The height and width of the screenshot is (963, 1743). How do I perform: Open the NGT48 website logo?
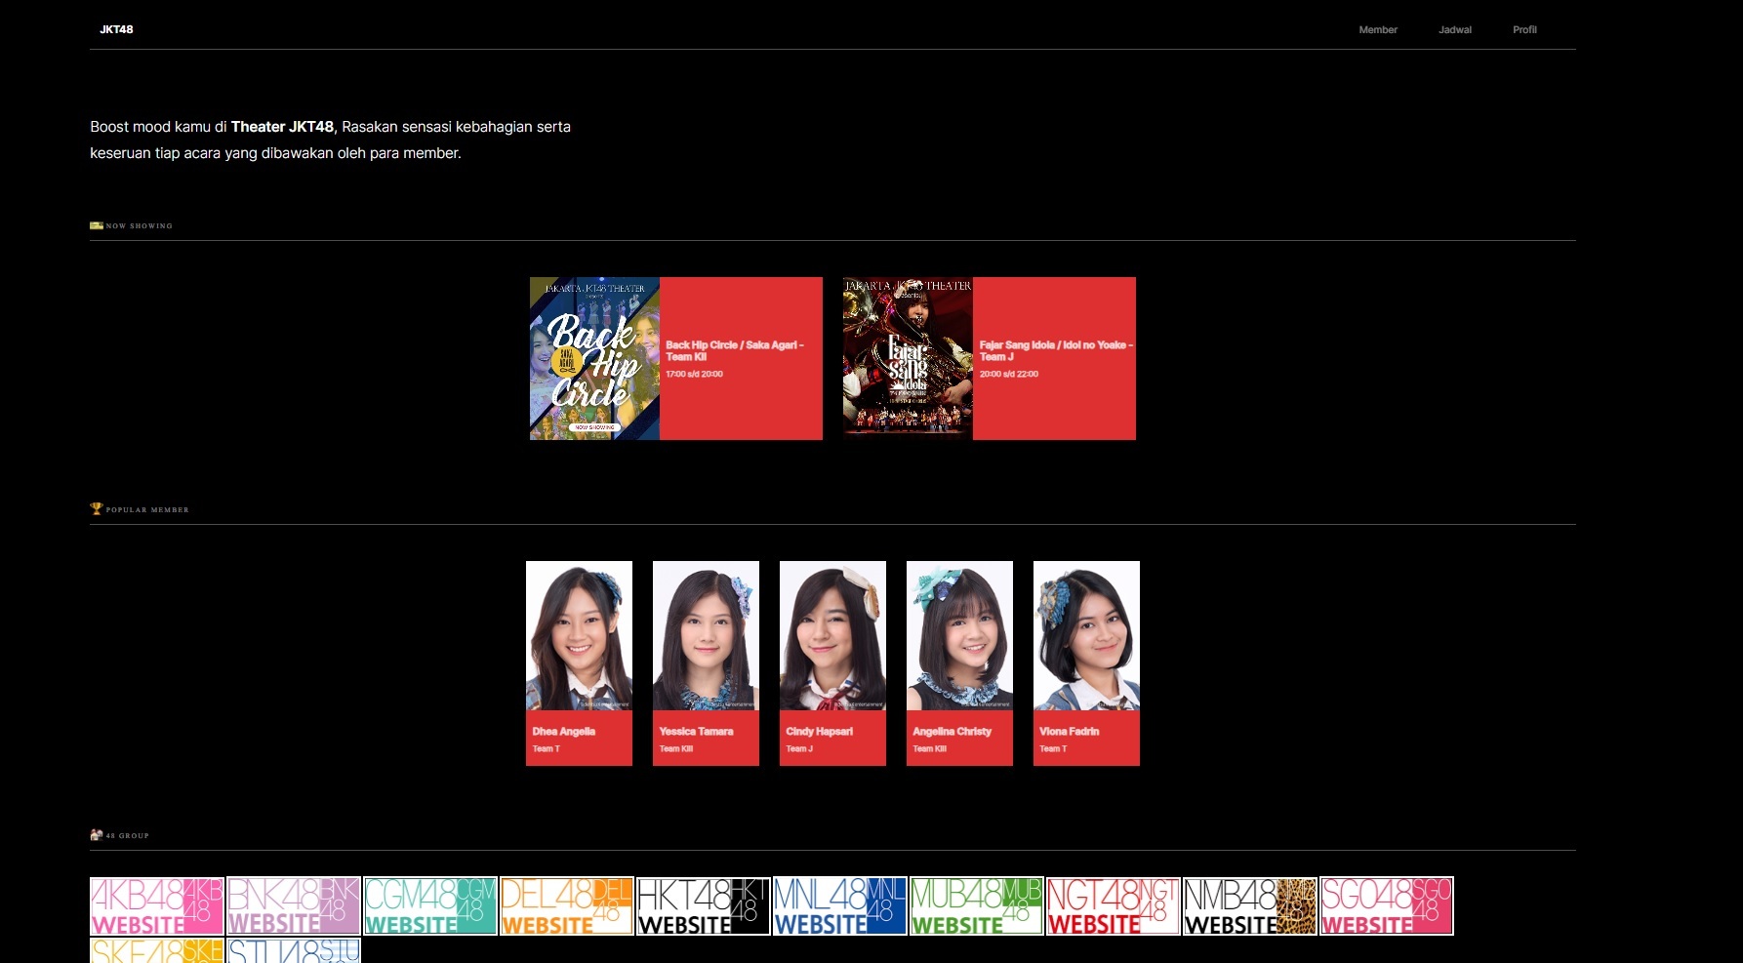(1114, 906)
